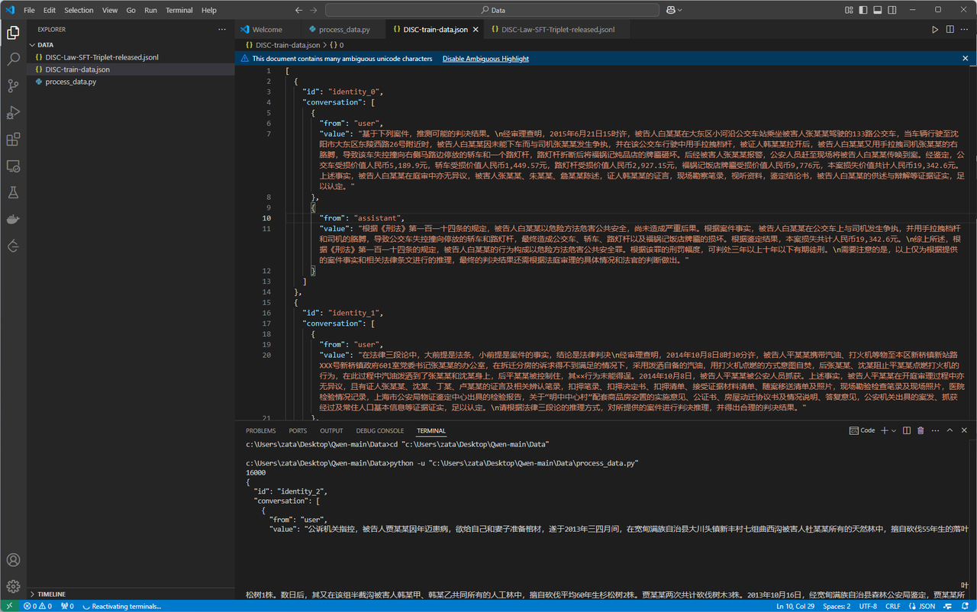Click errors and warnings count in status bar
The width and height of the screenshot is (977, 612).
coord(37,607)
